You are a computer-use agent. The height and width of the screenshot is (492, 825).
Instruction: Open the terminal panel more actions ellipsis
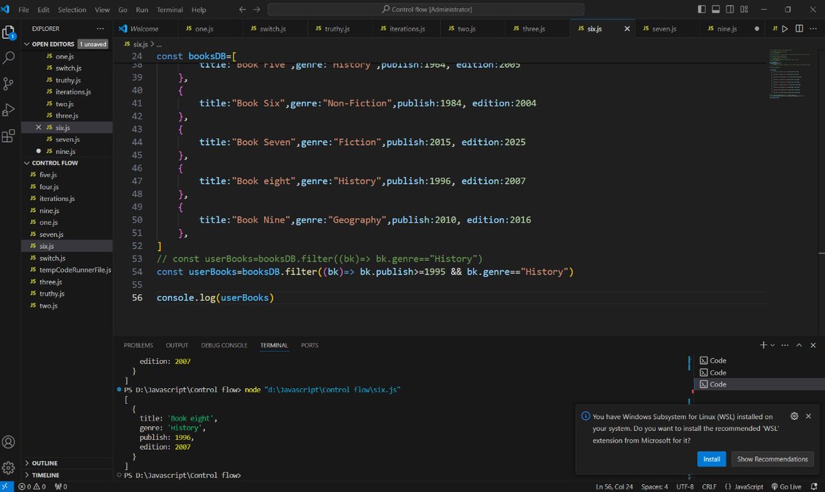pos(785,345)
